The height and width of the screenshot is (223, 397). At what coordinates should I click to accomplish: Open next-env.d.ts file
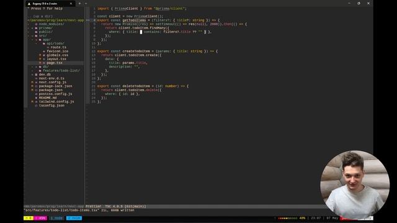pyautogui.click(x=51, y=79)
